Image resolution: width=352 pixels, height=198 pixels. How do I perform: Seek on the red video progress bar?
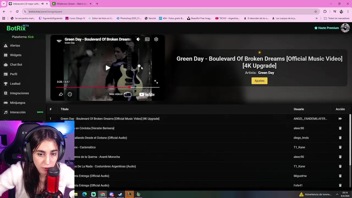(108, 87)
